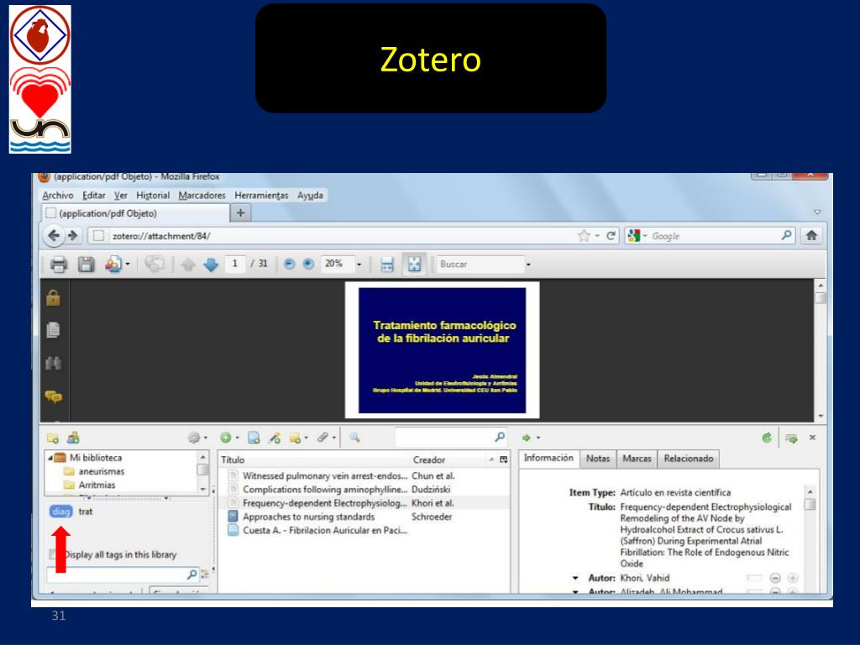Click the PDF page number field

point(235,264)
